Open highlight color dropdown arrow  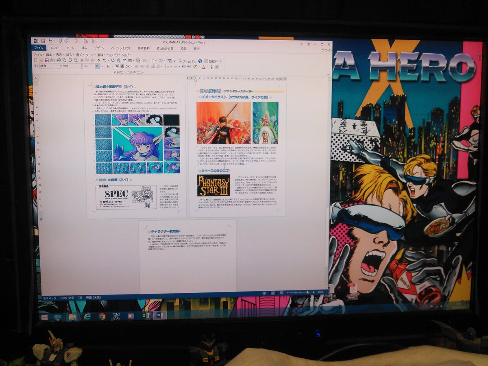(x=199, y=67)
